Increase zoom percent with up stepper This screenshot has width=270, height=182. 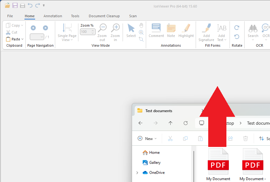tap(93, 30)
